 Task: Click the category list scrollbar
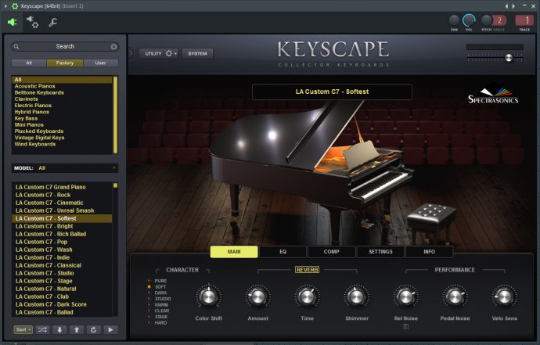(115, 115)
